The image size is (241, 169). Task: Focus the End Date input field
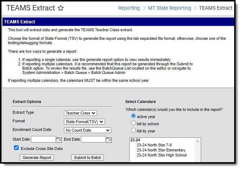(93, 139)
